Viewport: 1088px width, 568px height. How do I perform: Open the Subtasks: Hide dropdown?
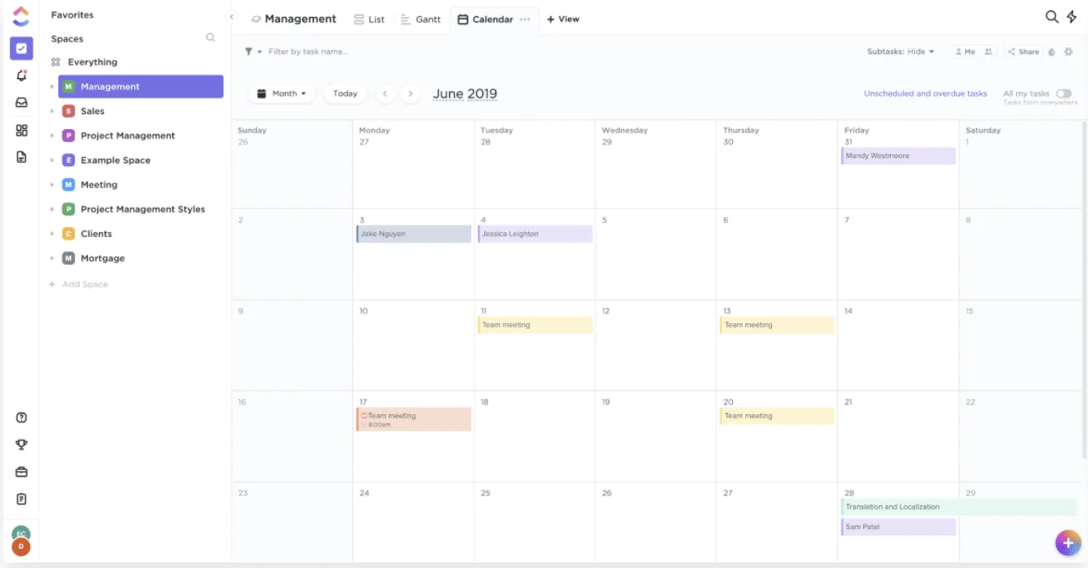point(901,52)
